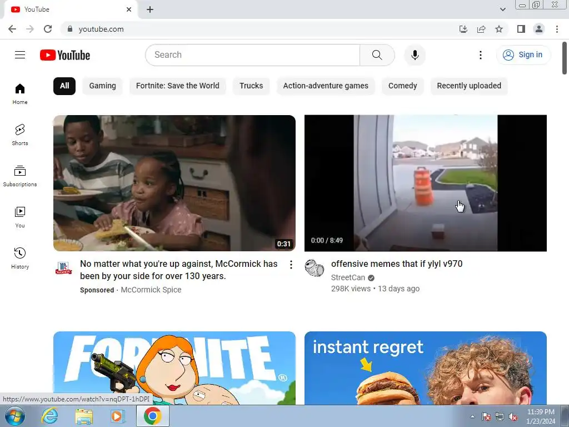This screenshot has height=427, width=569.
Task: Select the Action-adventure games chip
Action: point(326,86)
